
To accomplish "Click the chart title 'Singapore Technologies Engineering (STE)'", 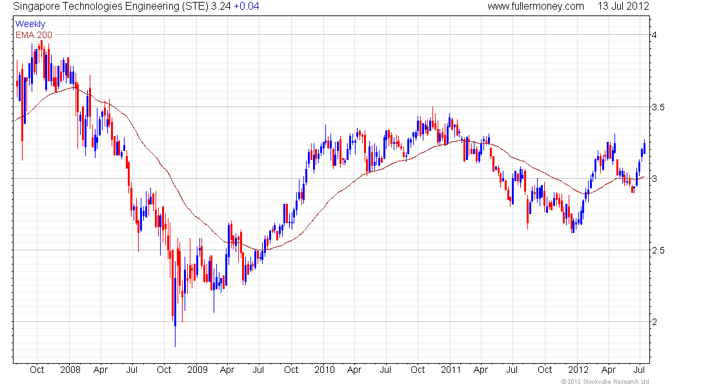I will click(111, 6).
